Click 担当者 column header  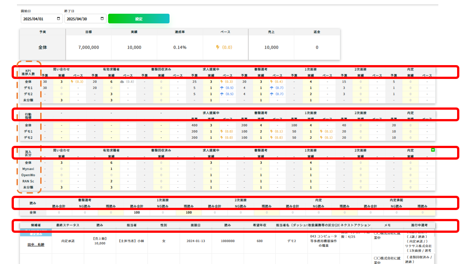(x=131, y=225)
